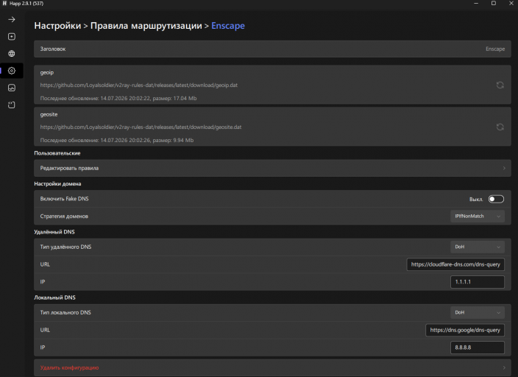This screenshot has width=518, height=377.
Task: Minimize the Happ window
Action: point(476,3)
